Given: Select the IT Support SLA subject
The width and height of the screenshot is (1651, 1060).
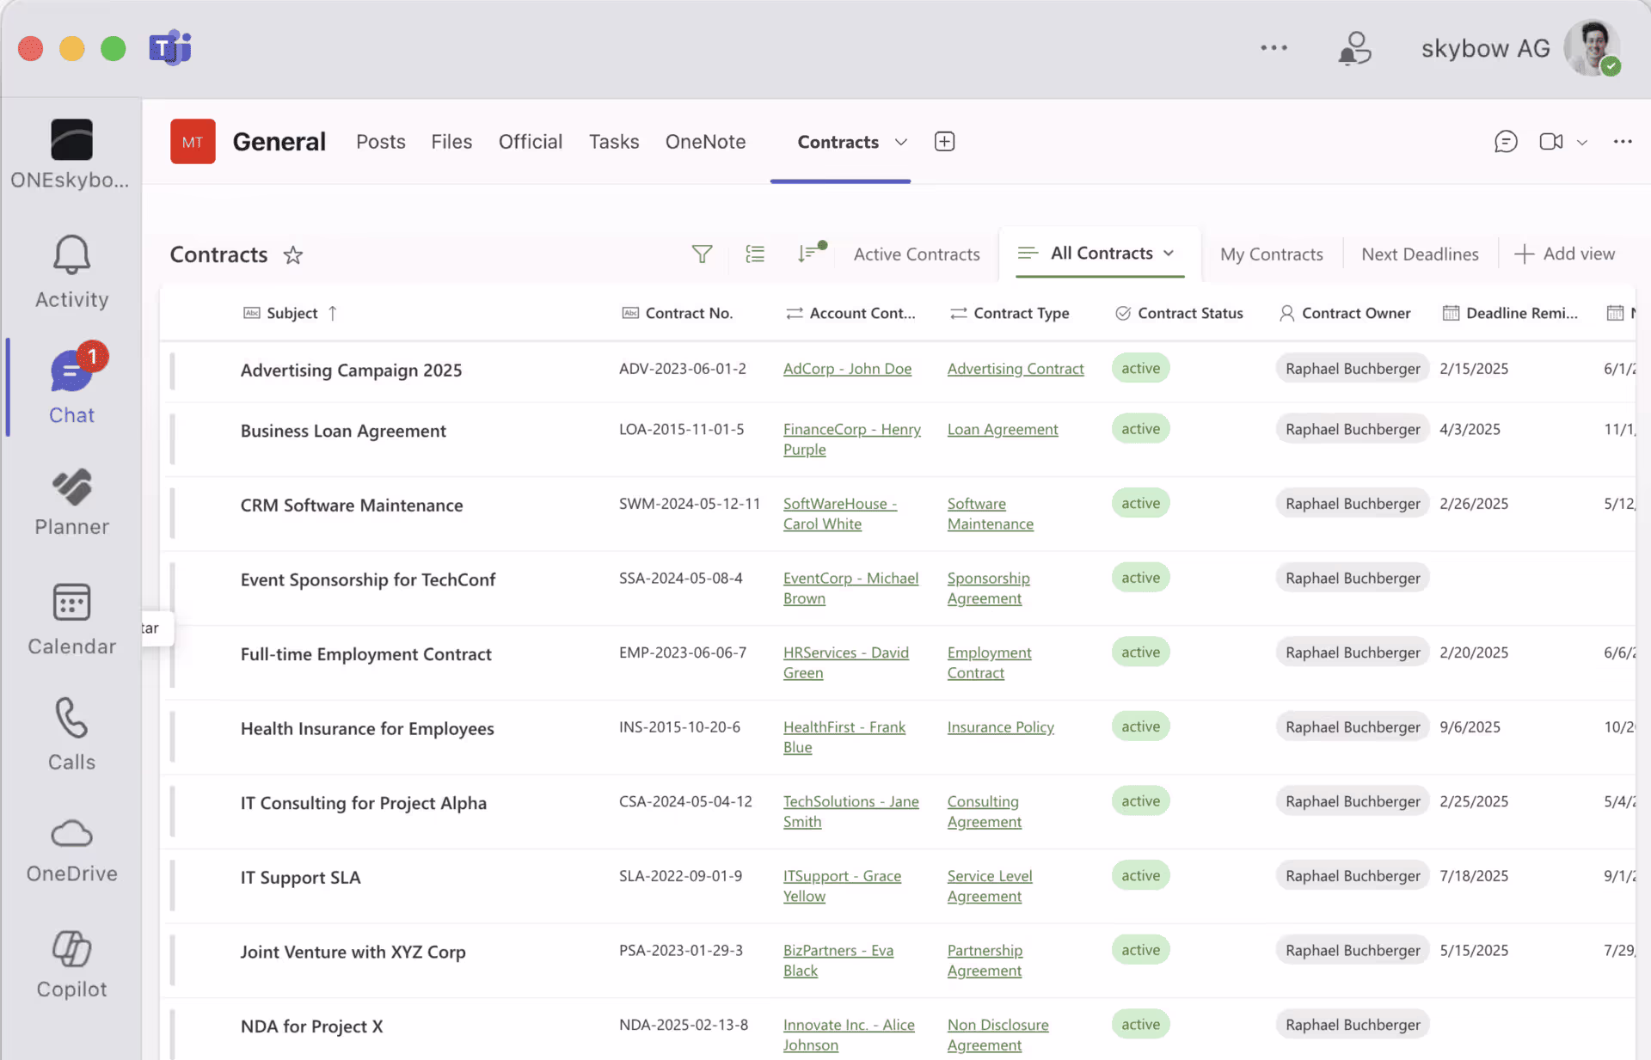Looking at the screenshot, I should tap(300, 878).
